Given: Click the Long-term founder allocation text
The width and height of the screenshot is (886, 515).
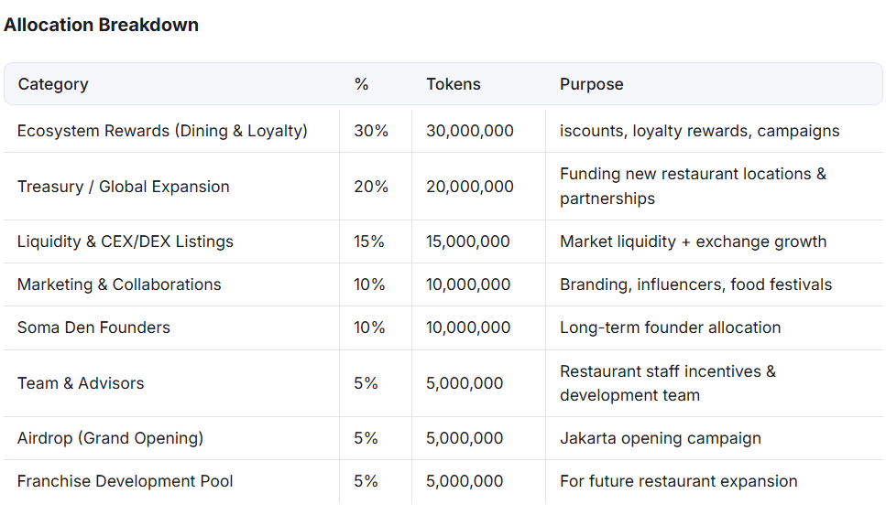Looking at the screenshot, I should coord(670,327).
